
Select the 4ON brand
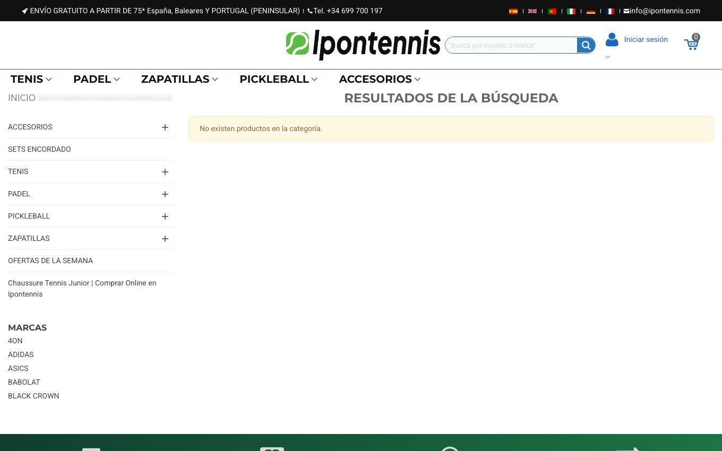tap(15, 341)
